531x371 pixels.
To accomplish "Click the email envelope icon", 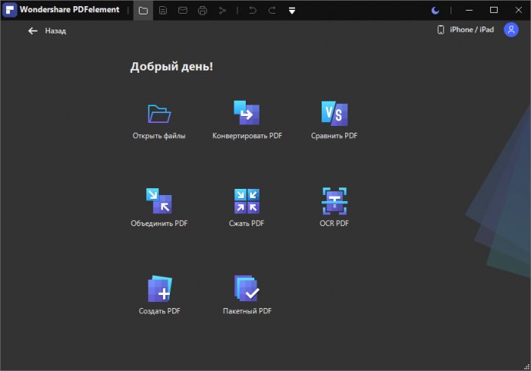I will point(183,11).
